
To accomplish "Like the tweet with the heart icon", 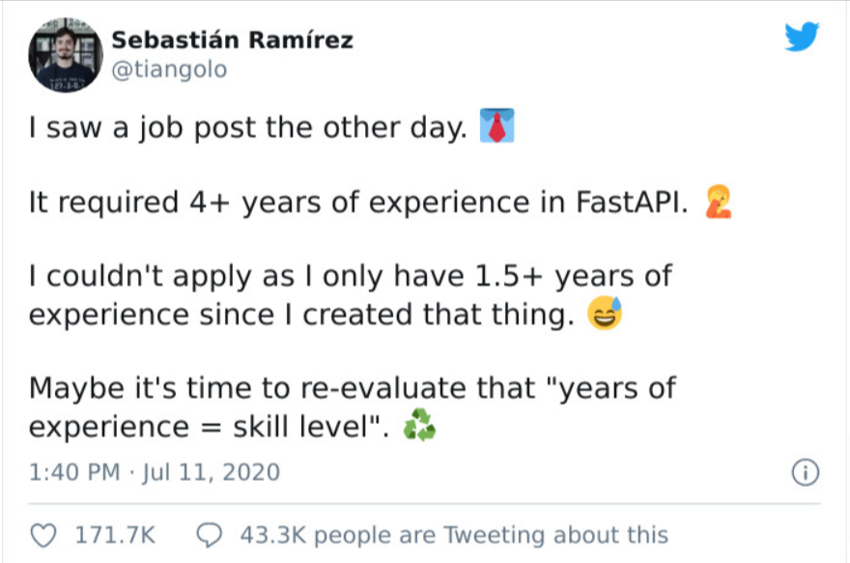I will [x=43, y=534].
